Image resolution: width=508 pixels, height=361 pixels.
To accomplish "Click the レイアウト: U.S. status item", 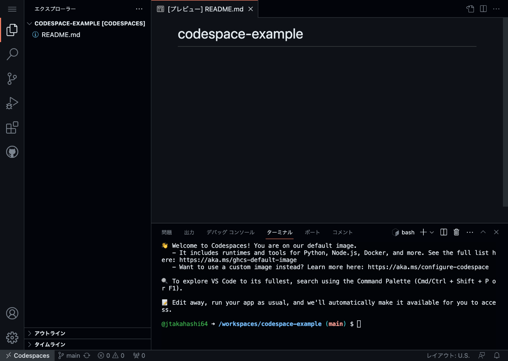I will click(448, 356).
